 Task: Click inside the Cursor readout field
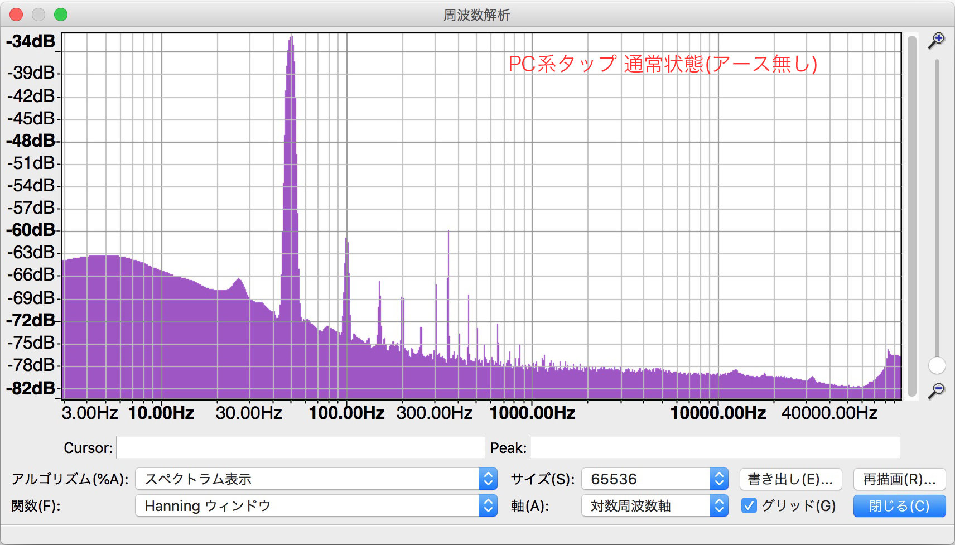(301, 448)
